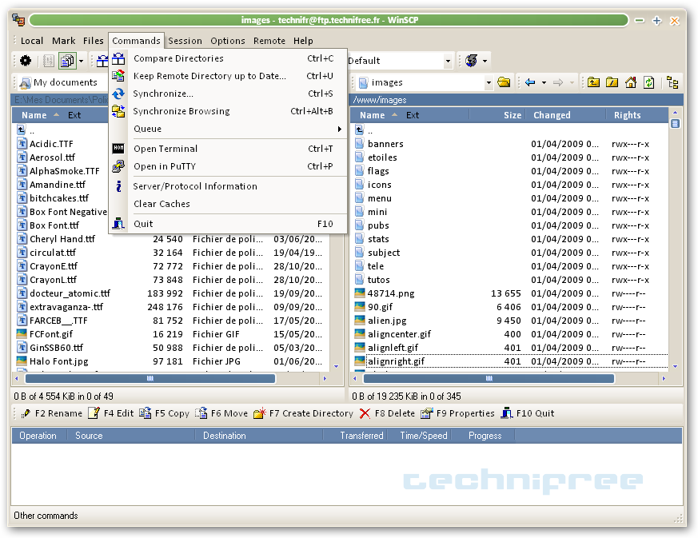Open the Default transfer settings dropdown
Screen dimensions: 698x538
tap(448, 61)
